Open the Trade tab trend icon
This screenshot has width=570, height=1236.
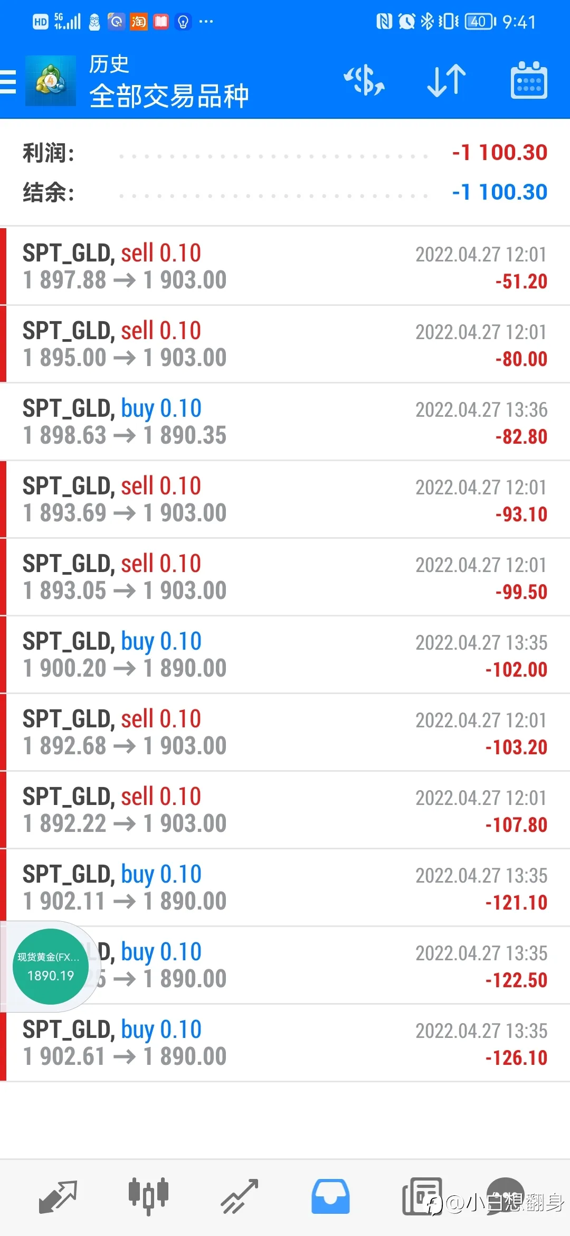click(240, 1196)
